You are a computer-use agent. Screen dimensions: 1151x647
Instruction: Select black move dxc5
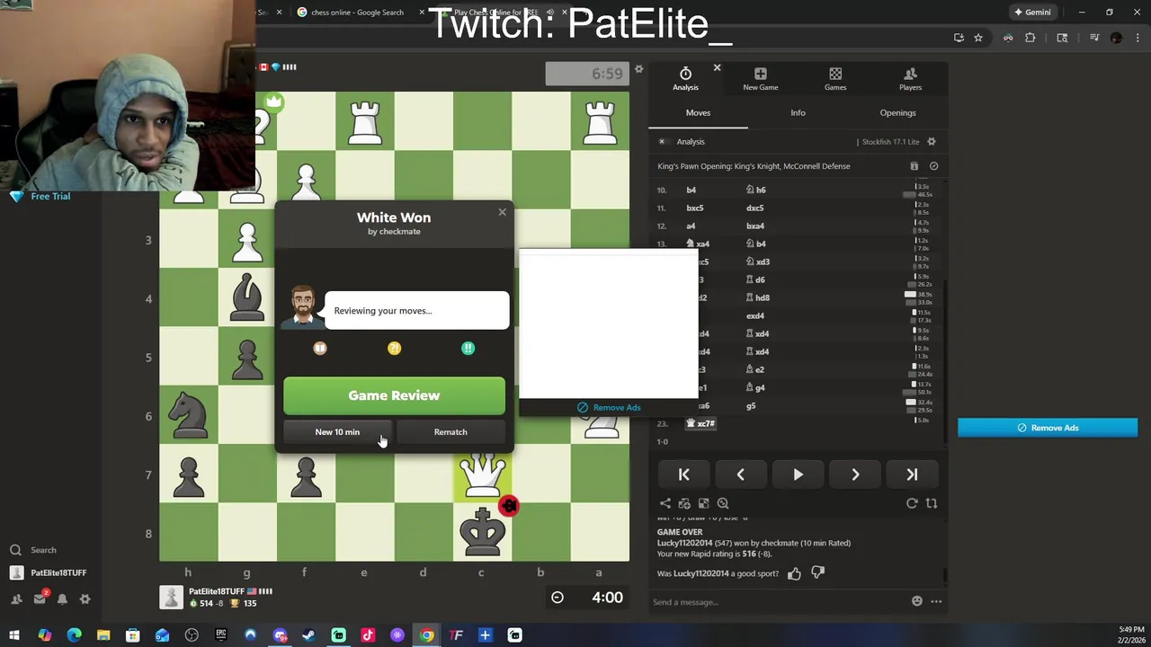point(755,208)
